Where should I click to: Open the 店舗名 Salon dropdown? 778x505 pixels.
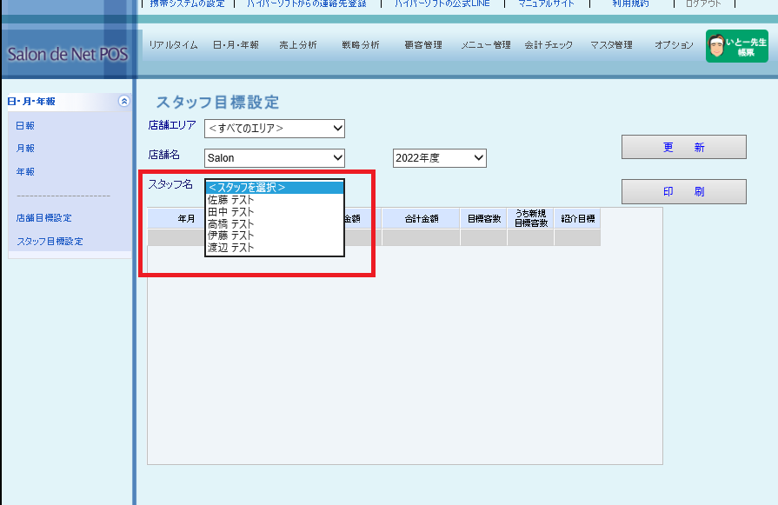point(275,158)
